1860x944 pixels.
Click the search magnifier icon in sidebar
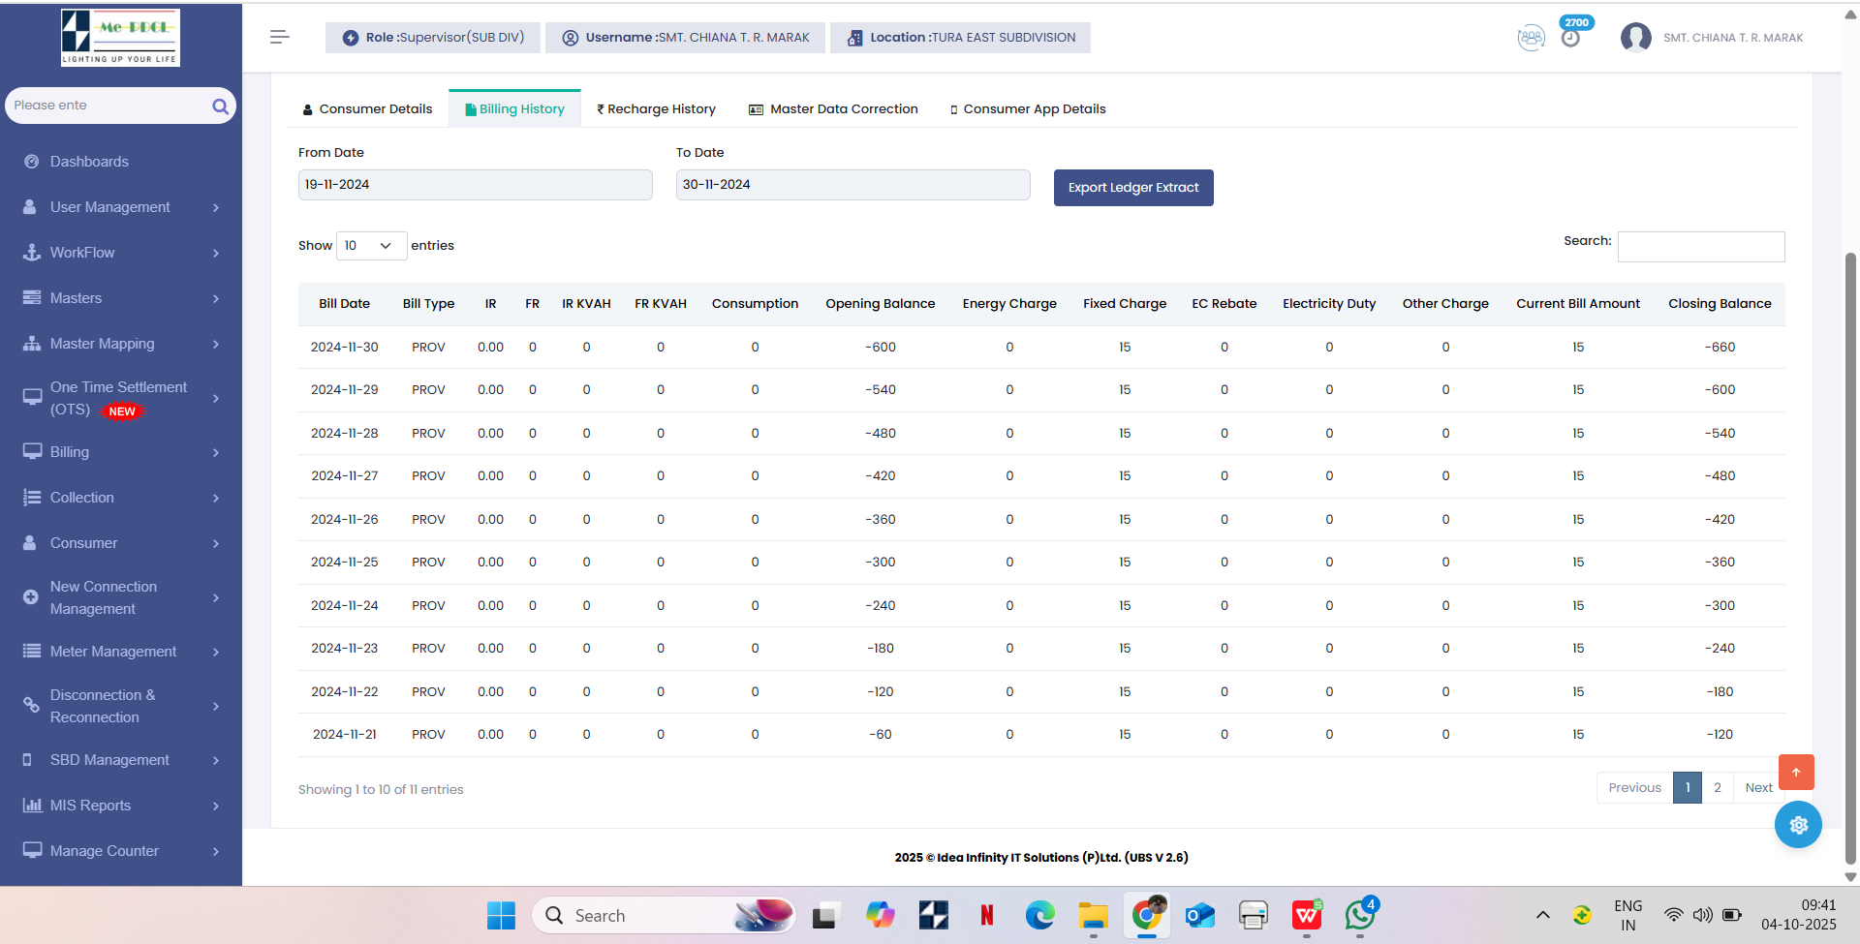pyautogui.click(x=220, y=107)
